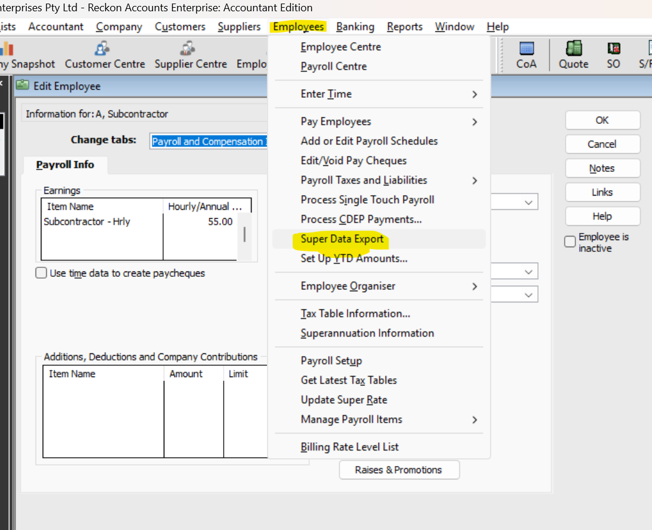Toggle the Employee is inactive checkbox
The image size is (652, 530).
pyautogui.click(x=570, y=242)
